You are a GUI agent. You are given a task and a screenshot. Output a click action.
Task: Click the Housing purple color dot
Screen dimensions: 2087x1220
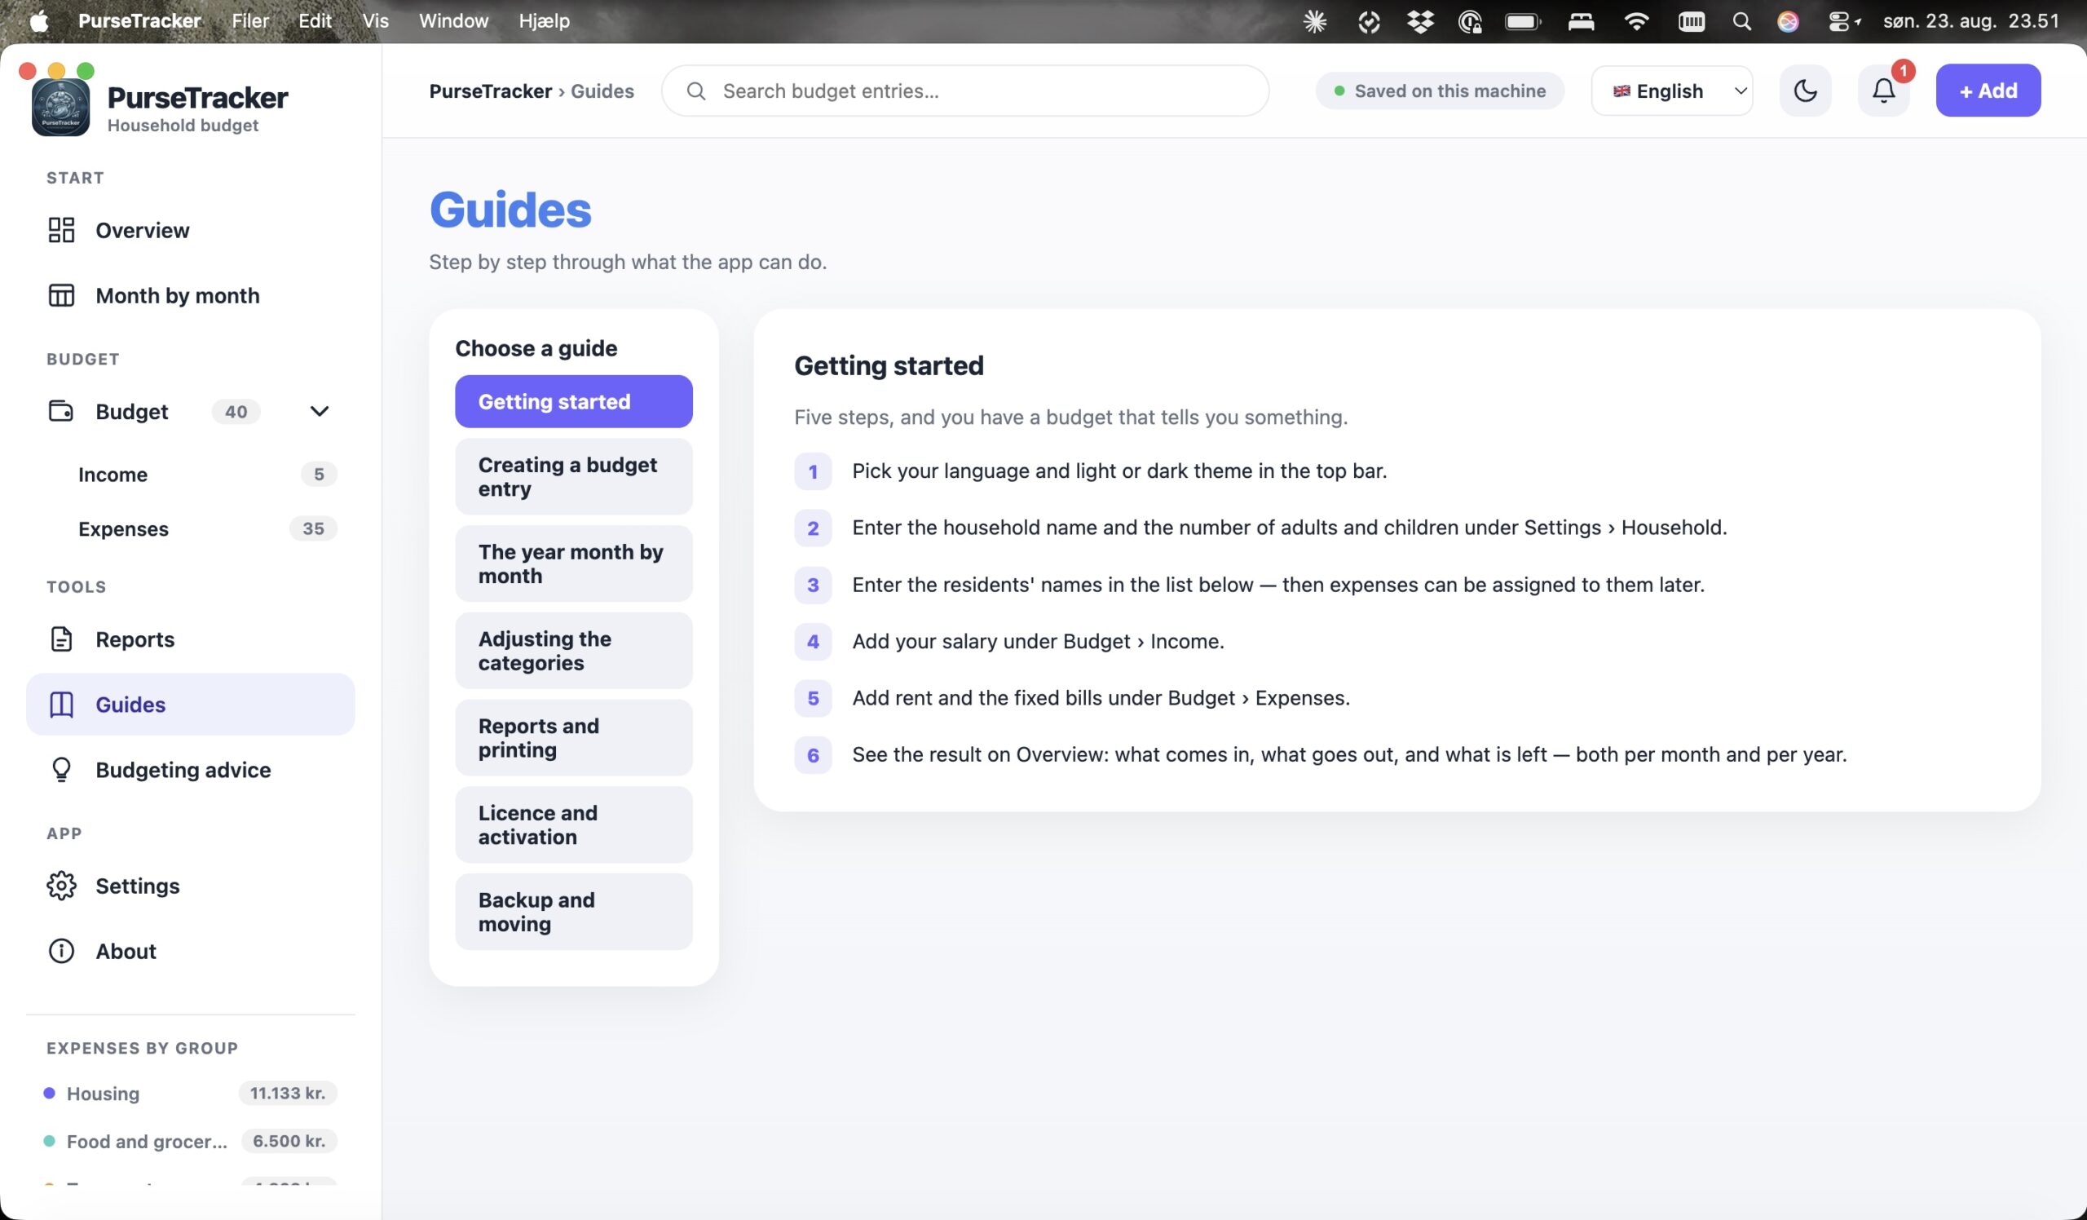click(x=49, y=1093)
